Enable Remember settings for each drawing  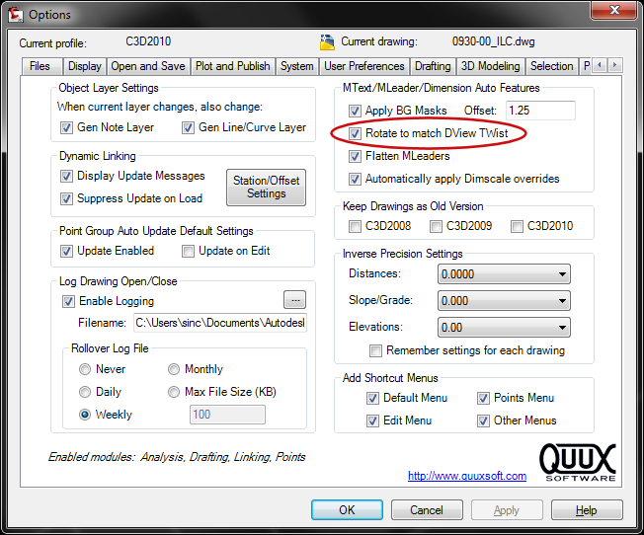tap(375, 350)
